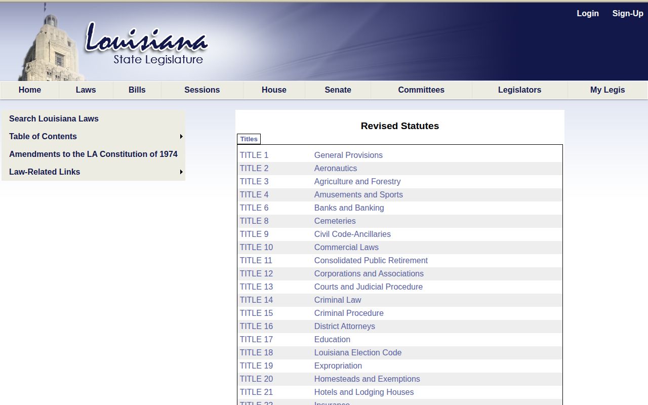
Task: Open the Sessions menu
Action: coord(202,90)
